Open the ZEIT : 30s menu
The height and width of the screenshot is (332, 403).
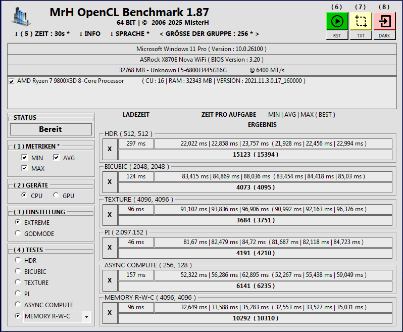click(x=42, y=34)
